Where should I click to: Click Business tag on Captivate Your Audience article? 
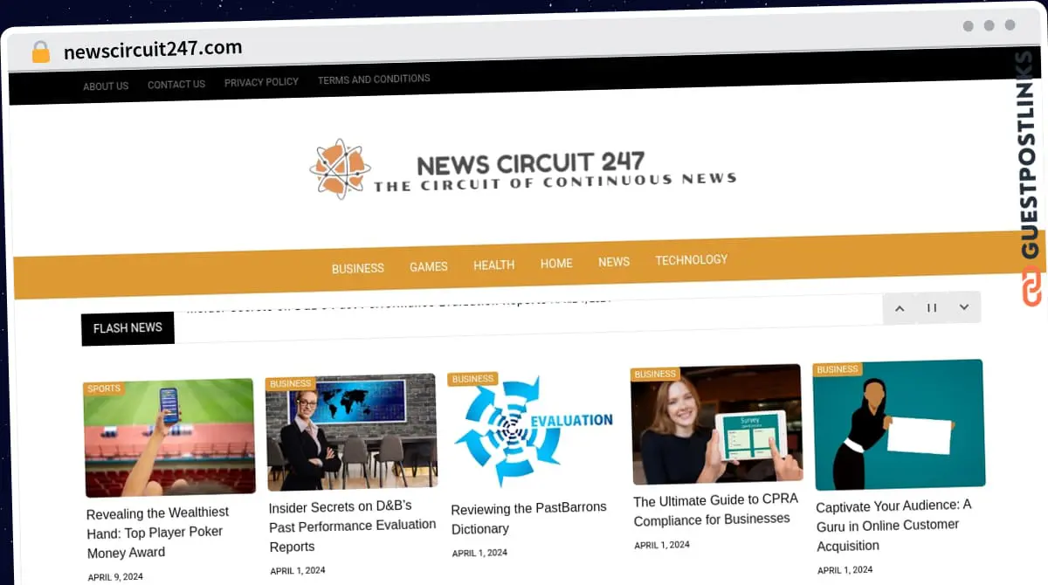(838, 369)
